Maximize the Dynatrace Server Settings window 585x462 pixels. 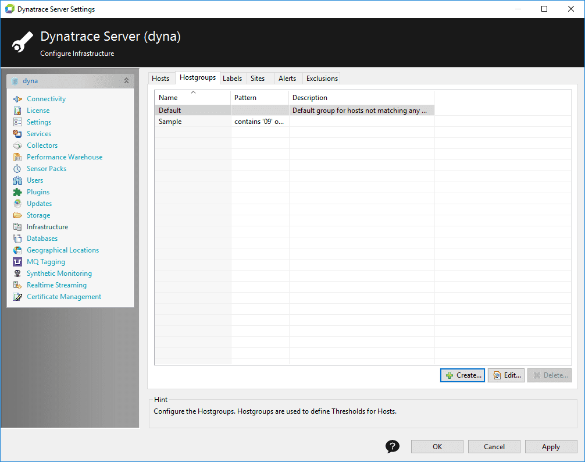point(544,9)
